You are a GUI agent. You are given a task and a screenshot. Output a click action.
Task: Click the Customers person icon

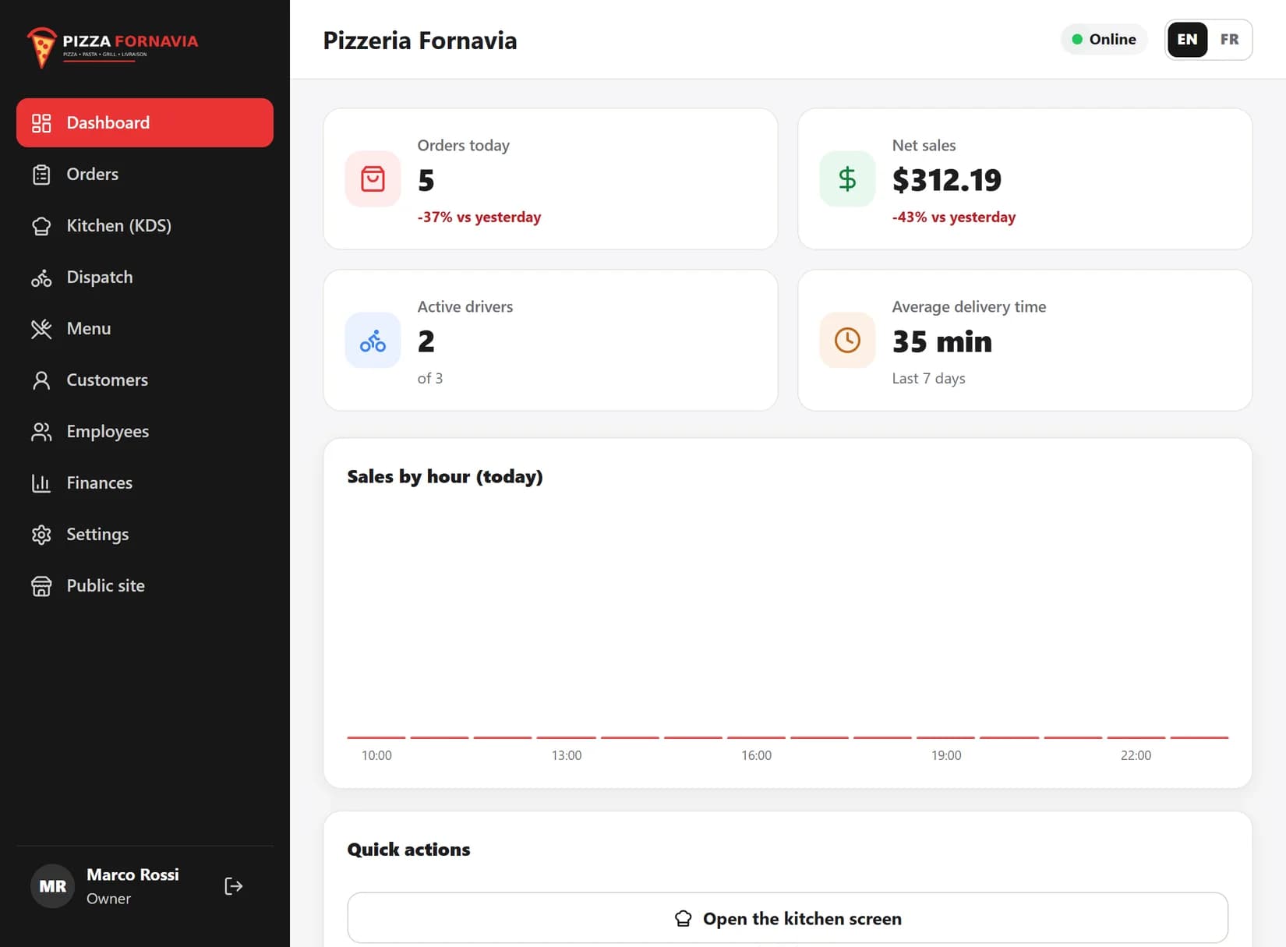coord(41,380)
